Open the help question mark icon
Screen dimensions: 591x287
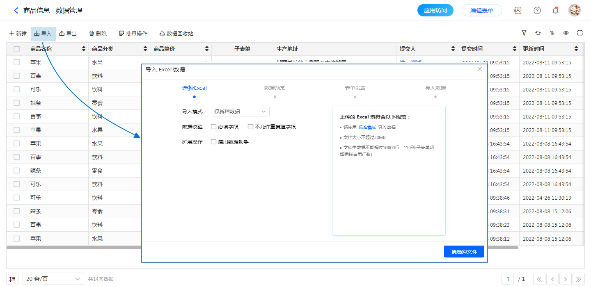click(x=537, y=11)
